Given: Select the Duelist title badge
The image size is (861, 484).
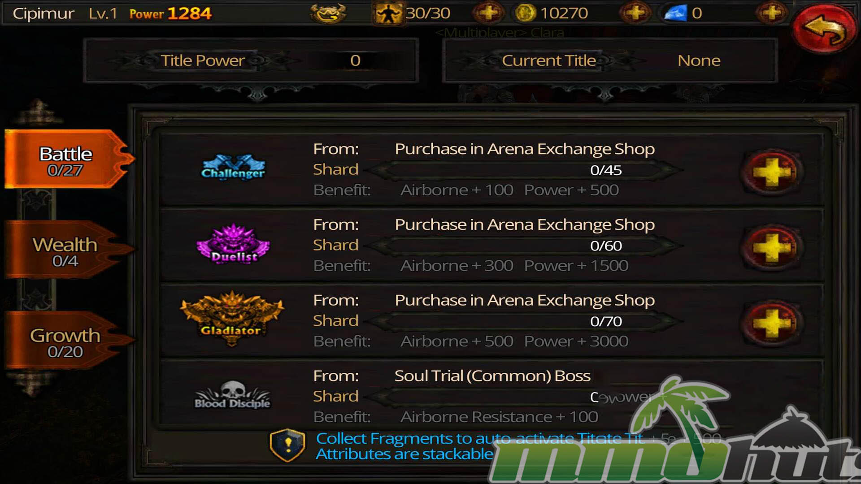Looking at the screenshot, I should coord(233,243).
